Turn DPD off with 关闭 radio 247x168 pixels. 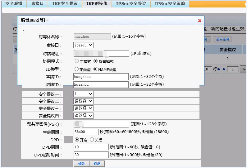click(92, 140)
